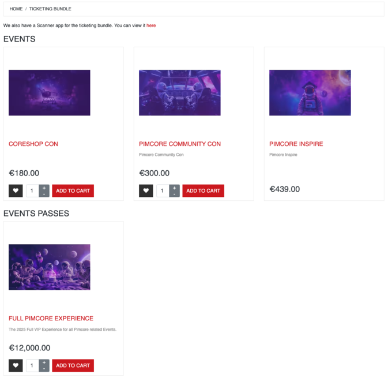Go to Home breadcrumb
Screen dimensions: 392x389
pyautogui.click(x=16, y=9)
